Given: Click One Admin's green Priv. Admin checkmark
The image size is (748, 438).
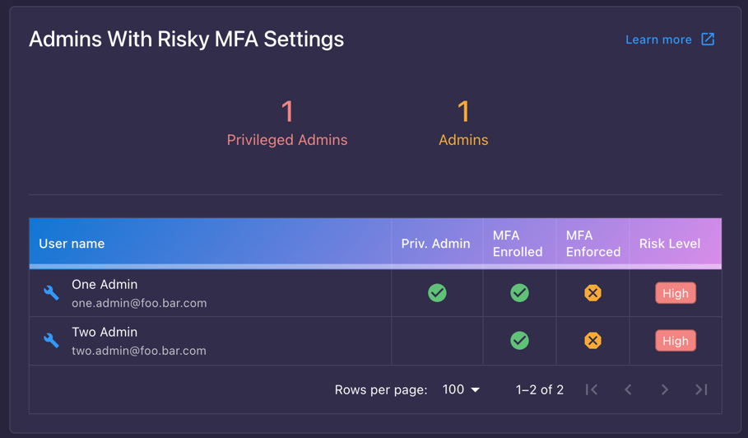Looking at the screenshot, I should coord(437,292).
